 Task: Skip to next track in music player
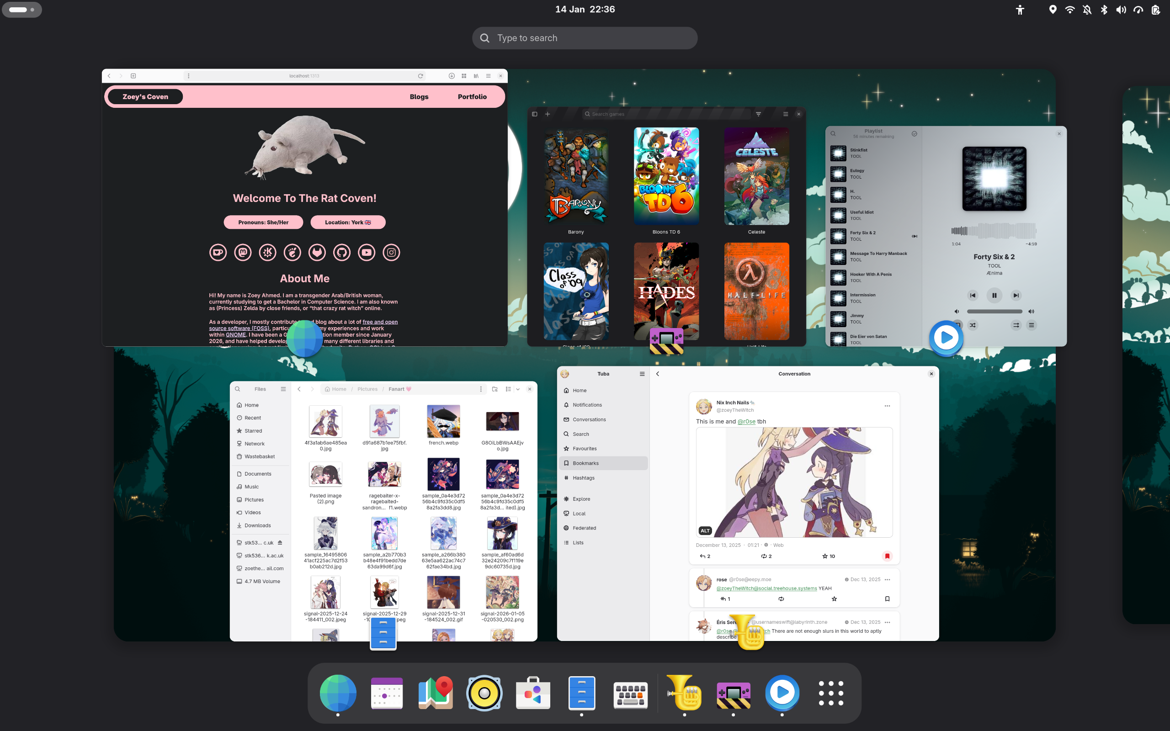pos(1016,296)
